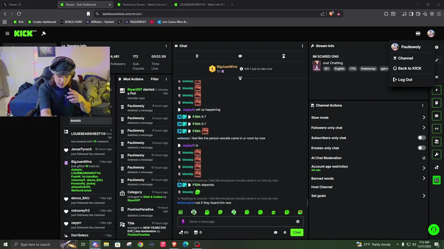Screen dimensions: 444x249
Task: Expand Set goals settings
Action: pyautogui.click(x=424, y=196)
